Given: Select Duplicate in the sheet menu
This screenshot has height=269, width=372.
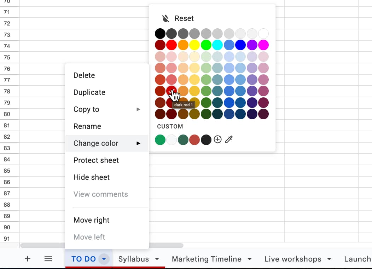Looking at the screenshot, I should pyautogui.click(x=89, y=92).
